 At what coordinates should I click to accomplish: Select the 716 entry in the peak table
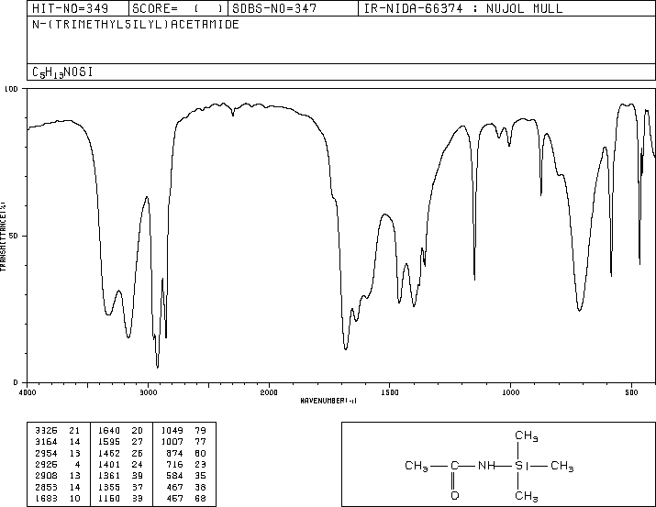[175, 464]
